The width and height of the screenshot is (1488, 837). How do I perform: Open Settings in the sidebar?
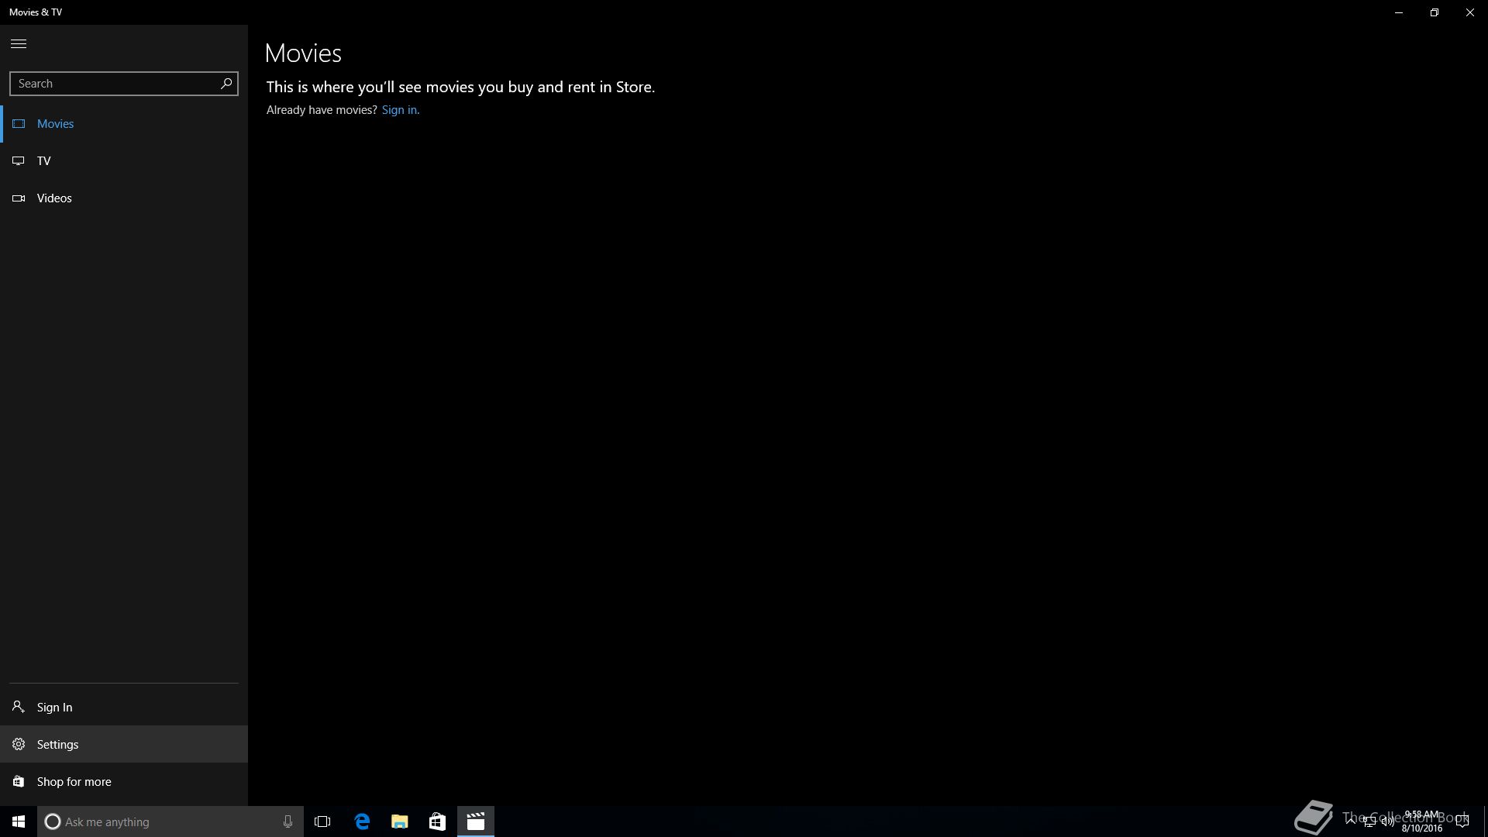[x=124, y=744]
